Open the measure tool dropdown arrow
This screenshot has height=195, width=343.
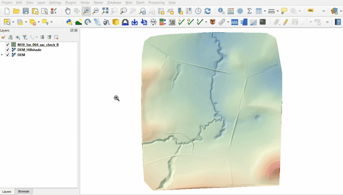tap(277, 11)
